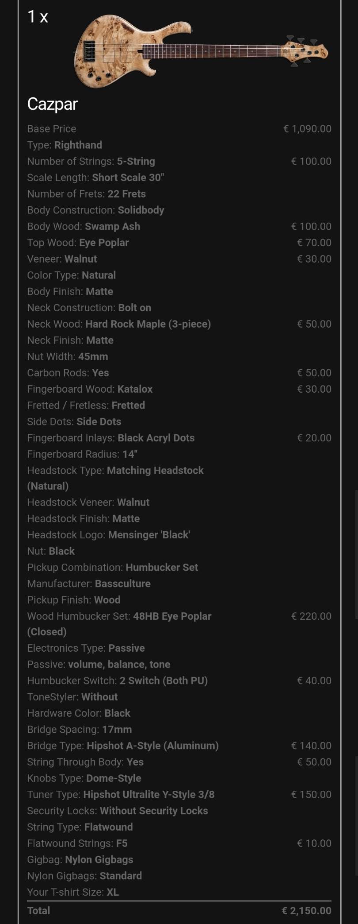Click the Carbon Rods Yes line
Viewport: 358px width, 924px height.
[x=179, y=373]
